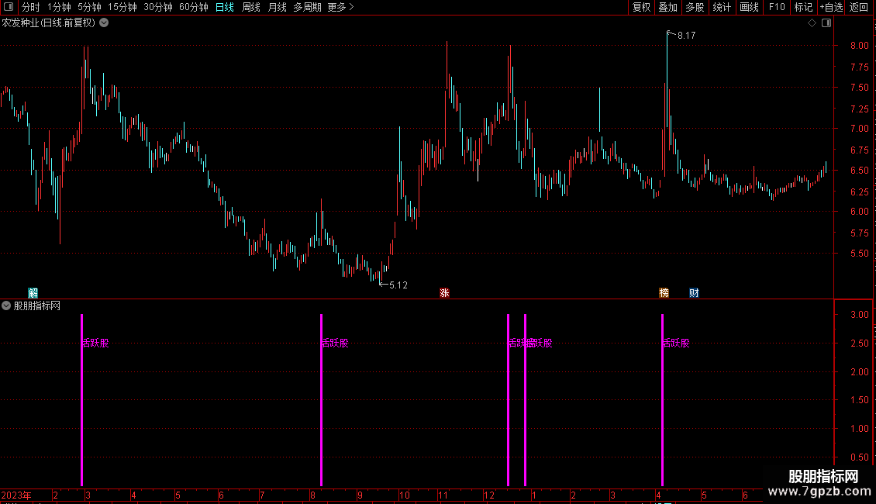Click the 活跃股 signal bar near April 2024
This screenshot has height=504, width=876.
(x=662, y=399)
